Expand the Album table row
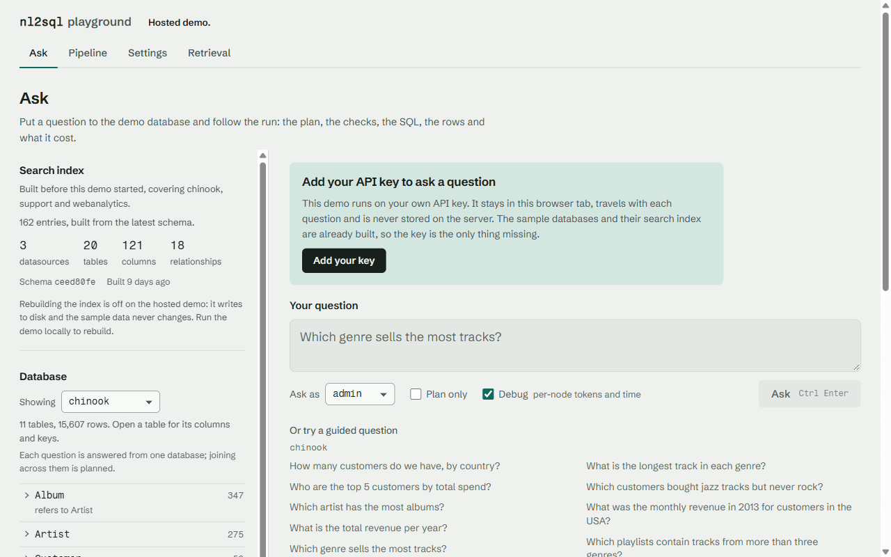 click(132, 502)
